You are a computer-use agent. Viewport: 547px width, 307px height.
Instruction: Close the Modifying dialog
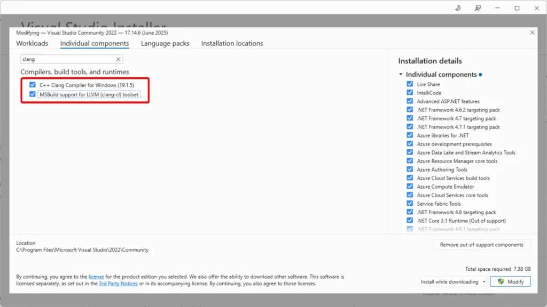point(532,33)
